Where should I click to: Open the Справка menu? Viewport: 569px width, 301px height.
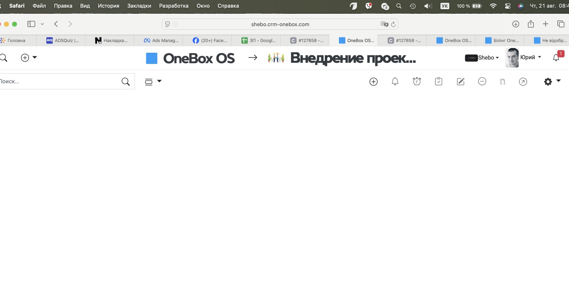228,6
